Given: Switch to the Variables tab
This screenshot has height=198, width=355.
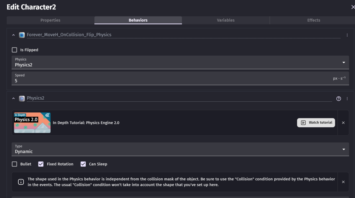Looking at the screenshot, I should pos(226,20).
